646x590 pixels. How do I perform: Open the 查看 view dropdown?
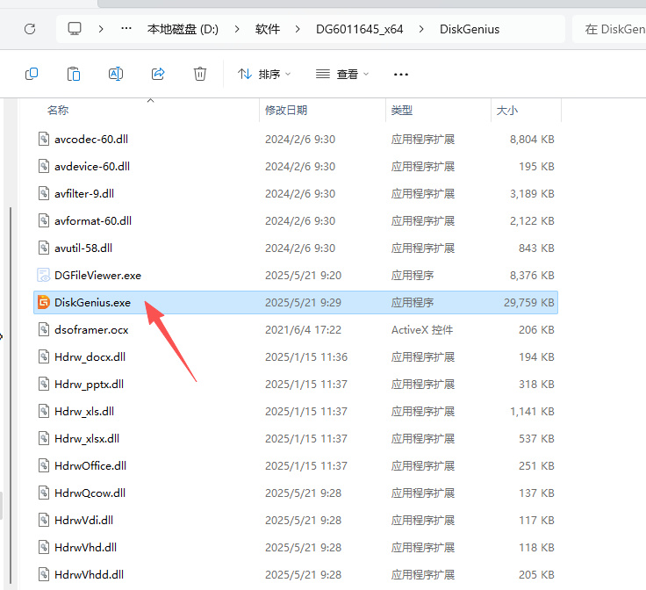tap(342, 74)
